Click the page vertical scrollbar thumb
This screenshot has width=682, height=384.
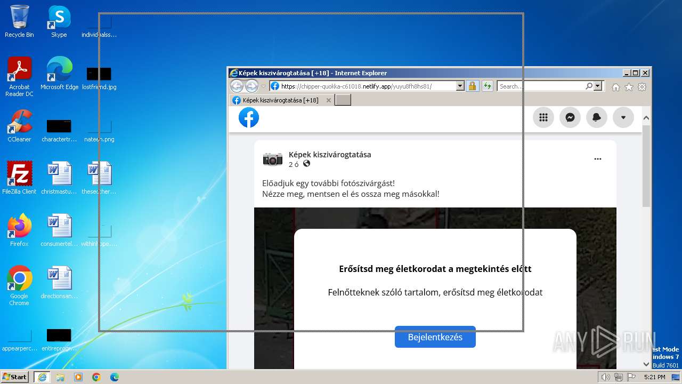coord(646,166)
